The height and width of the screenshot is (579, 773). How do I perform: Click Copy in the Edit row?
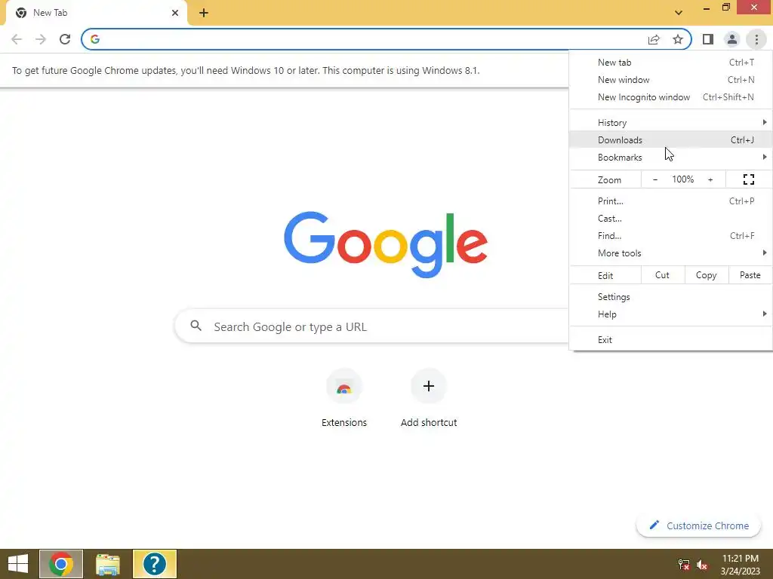coord(706,275)
